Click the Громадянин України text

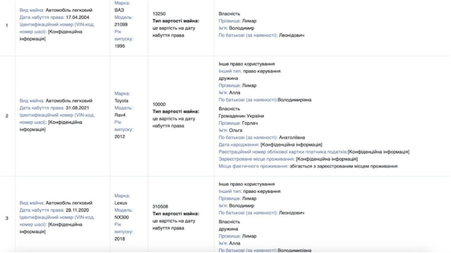tap(242, 116)
